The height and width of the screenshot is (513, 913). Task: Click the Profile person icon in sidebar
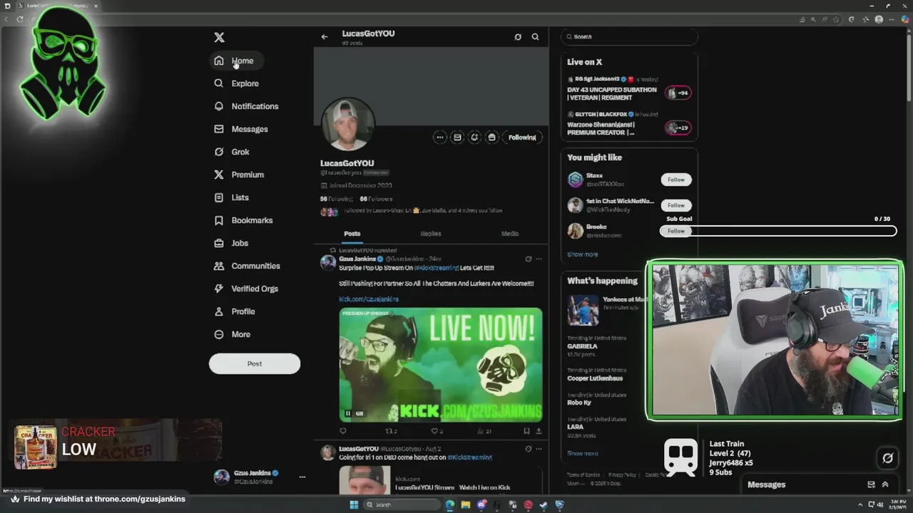pyautogui.click(x=219, y=311)
